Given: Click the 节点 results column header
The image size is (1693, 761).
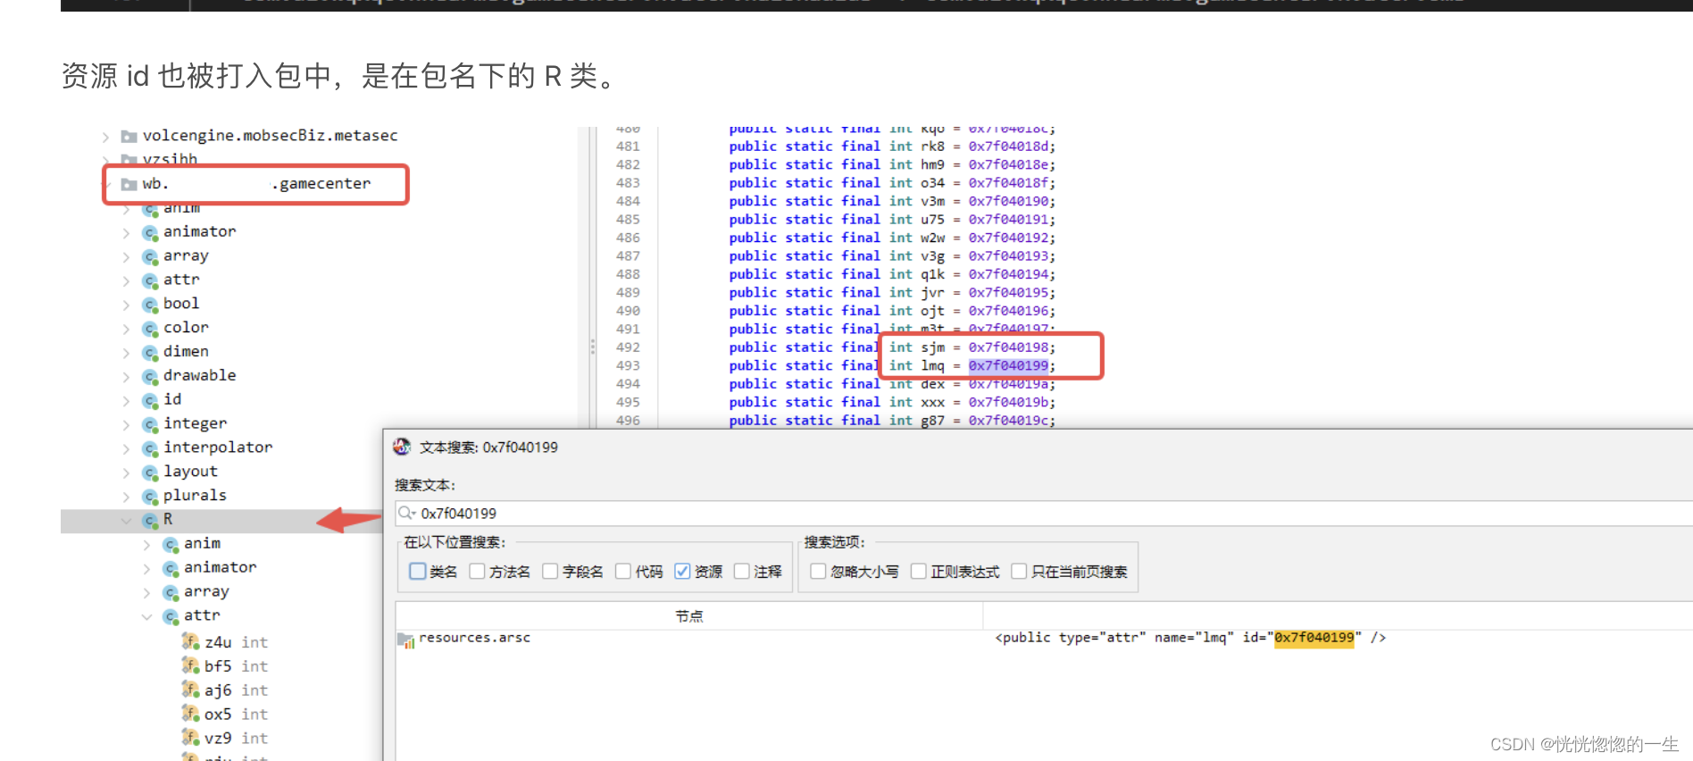Looking at the screenshot, I should 688,616.
